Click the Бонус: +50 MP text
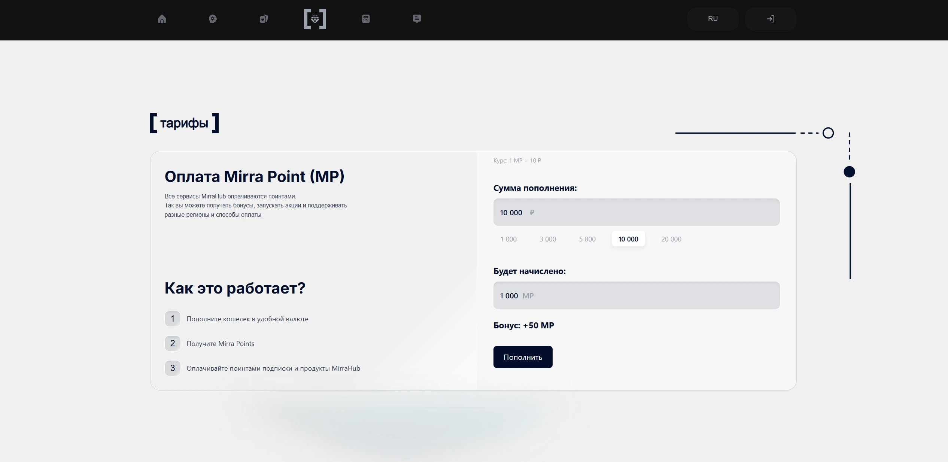 [x=524, y=325]
